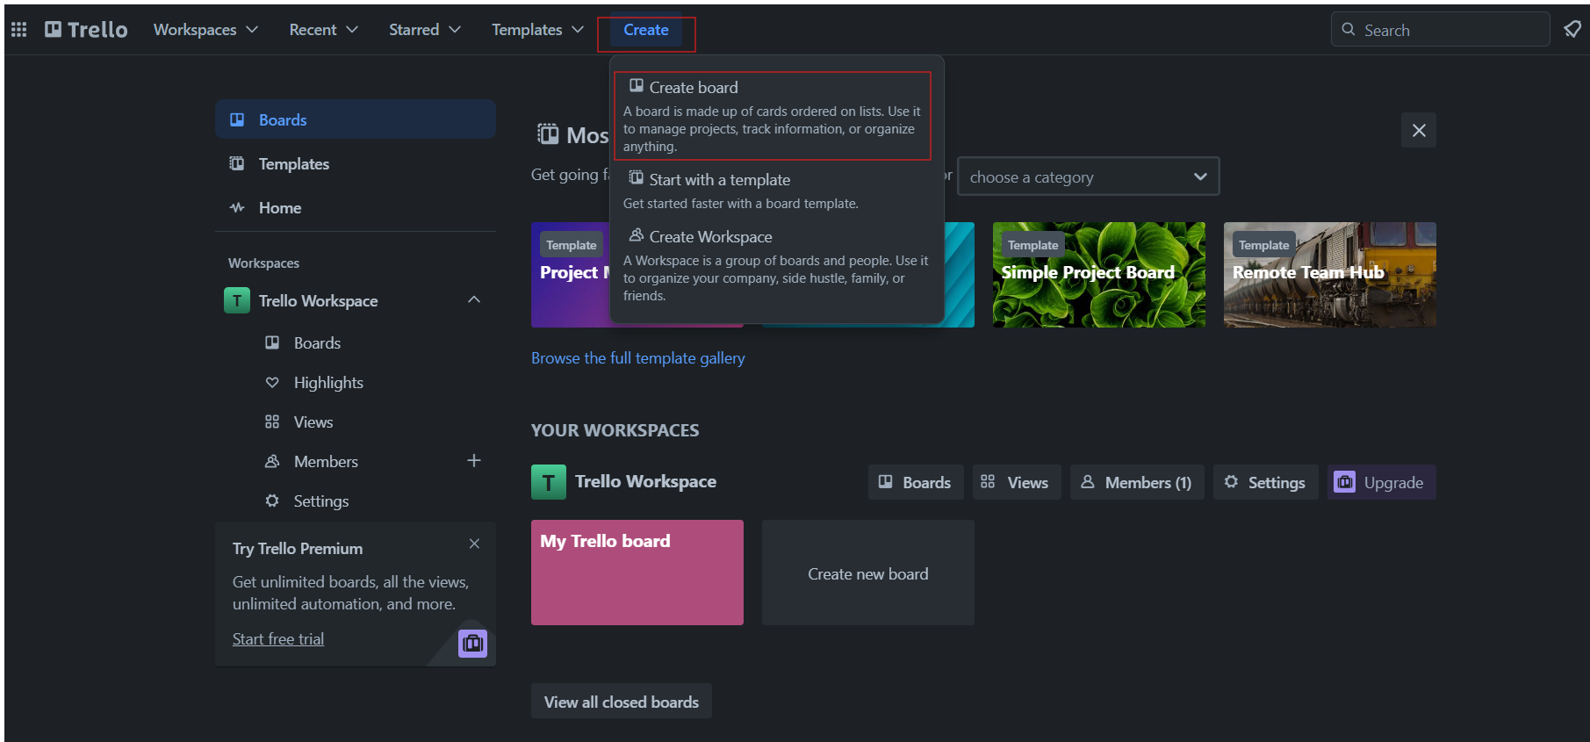Click the Views button in workspace row
Image resolution: width=1590 pixels, height=742 pixels.
pyautogui.click(x=1017, y=482)
